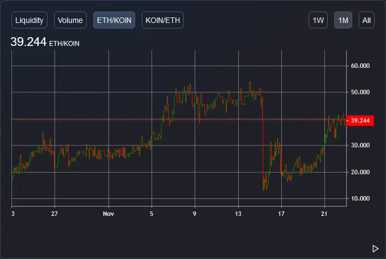Click the 9 date axis label

[195, 214]
